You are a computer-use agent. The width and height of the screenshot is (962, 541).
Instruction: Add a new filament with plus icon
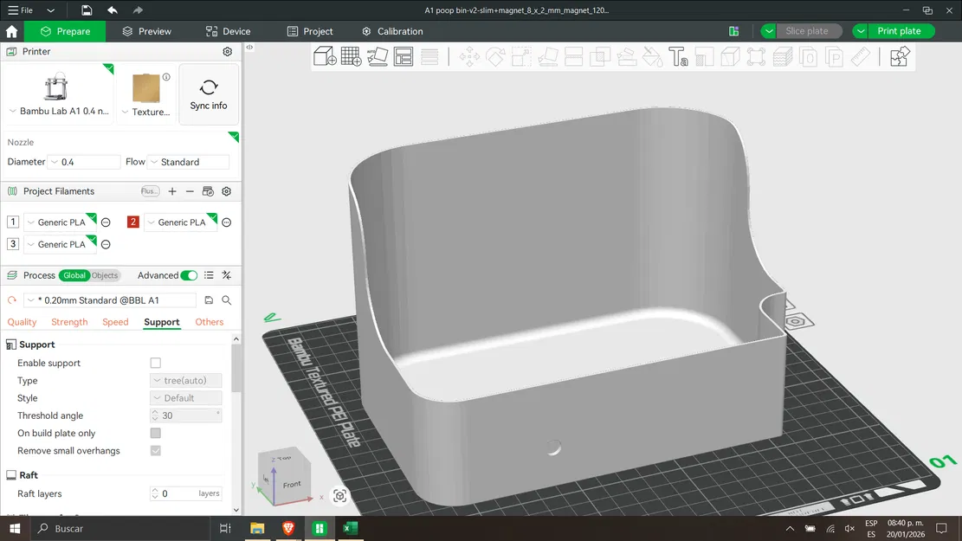(172, 191)
